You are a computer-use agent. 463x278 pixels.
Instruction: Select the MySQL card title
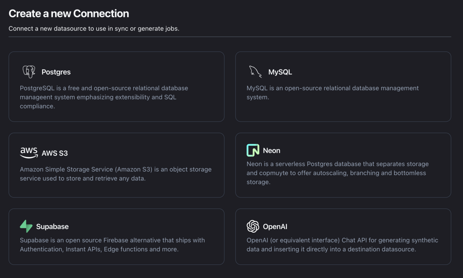click(x=280, y=72)
